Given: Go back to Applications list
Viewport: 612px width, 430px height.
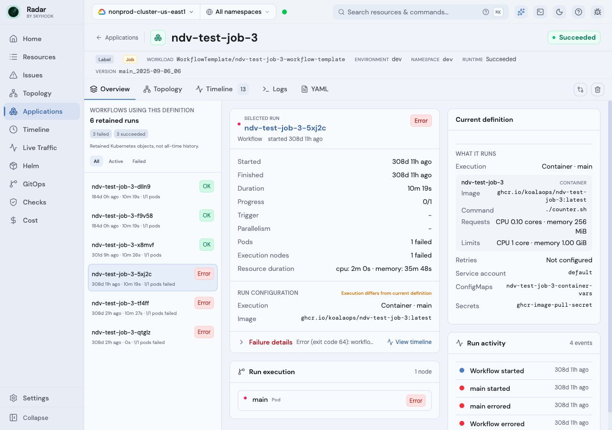Looking at the screenshot, I should [117, 38].
